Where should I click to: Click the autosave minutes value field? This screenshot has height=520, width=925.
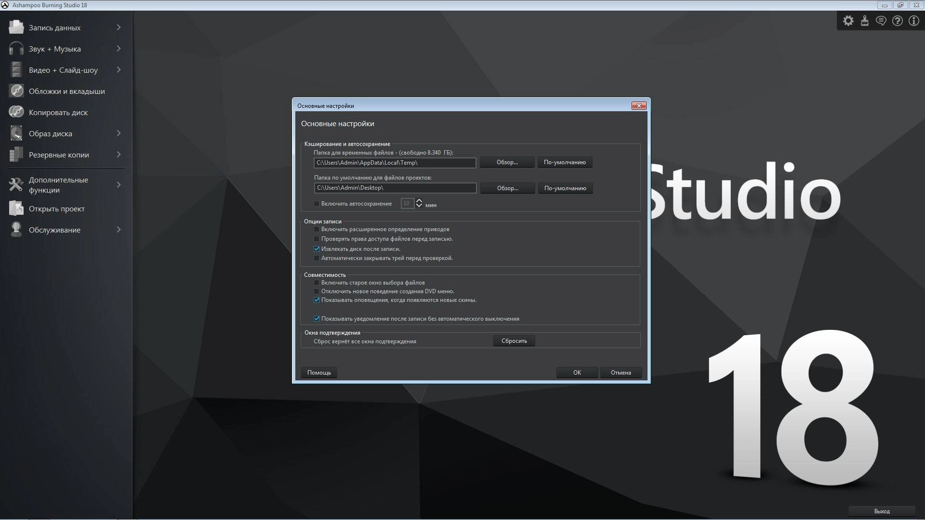coord(407,204)
